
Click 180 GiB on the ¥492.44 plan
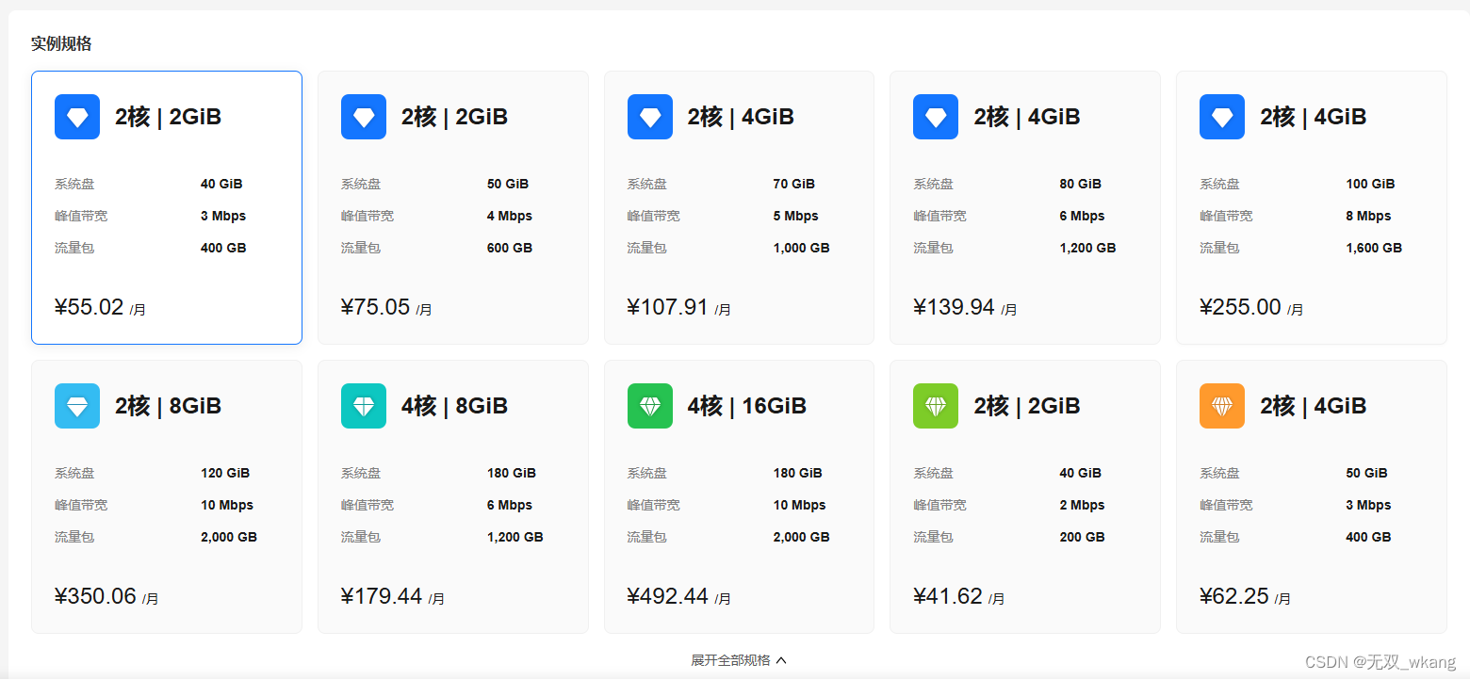click(798, 473)
